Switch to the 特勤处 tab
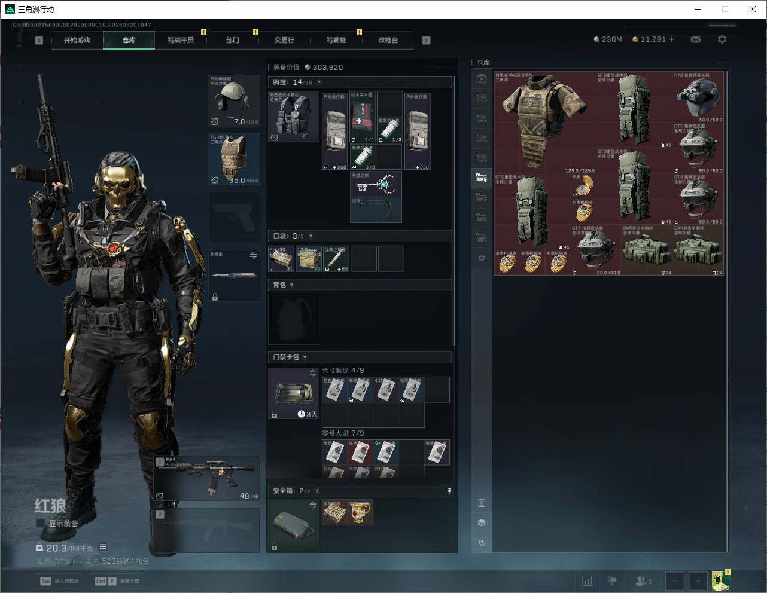The height and width of the screenshot is (593, 767). 336,40
